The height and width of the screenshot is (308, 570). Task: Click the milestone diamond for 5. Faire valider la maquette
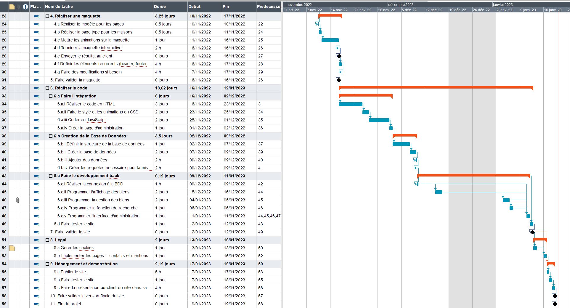(x=339, y=80)
